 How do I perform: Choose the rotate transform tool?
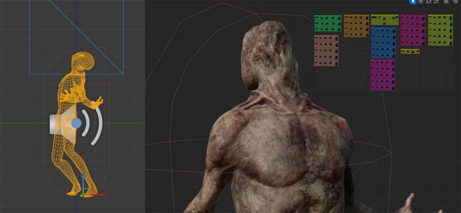click(x=429, y=2)
